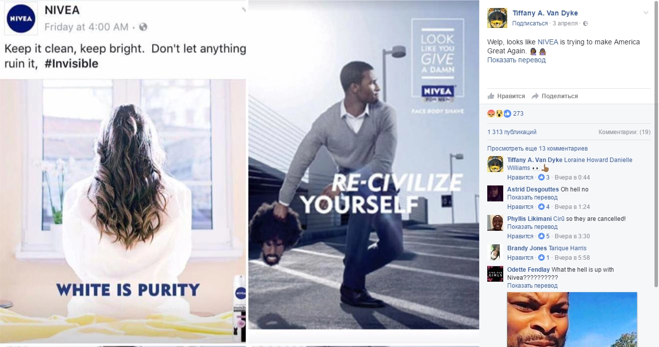The image size is (659, 347).
Task: Follow with the Подписаться link
Action: [x=530, y=23]
